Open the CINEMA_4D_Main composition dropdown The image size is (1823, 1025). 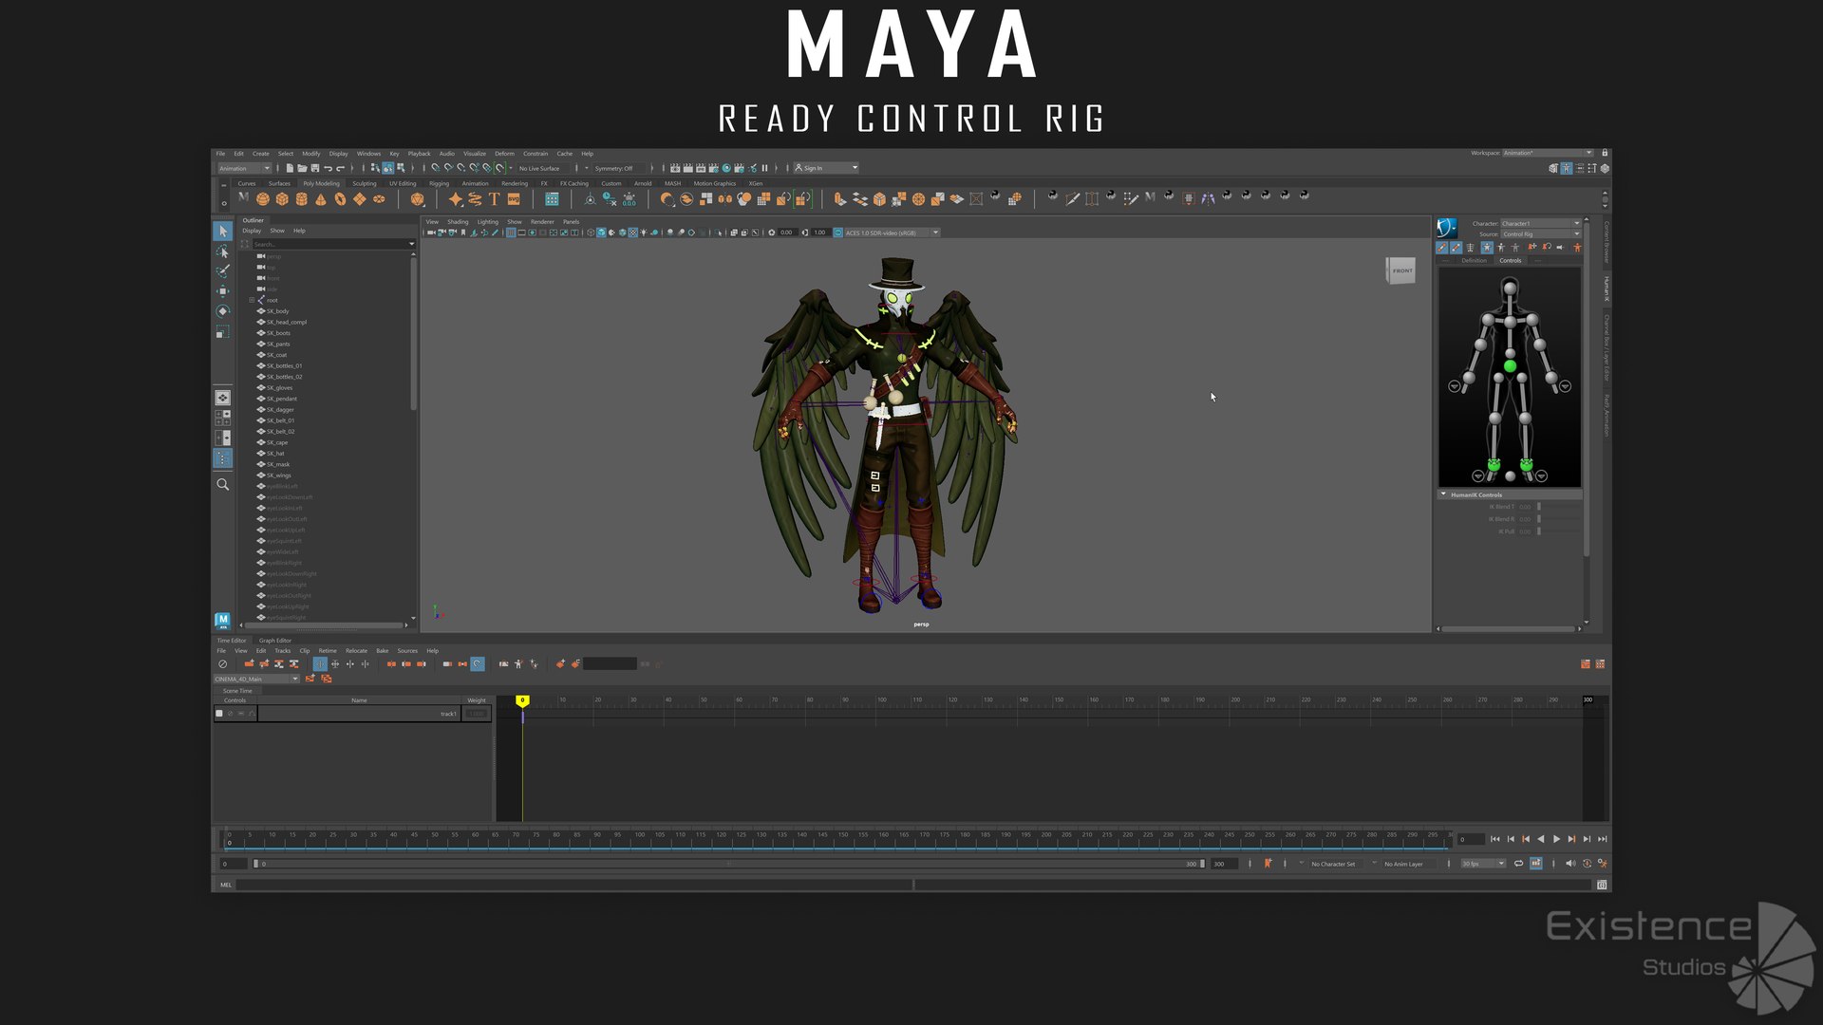255,679
